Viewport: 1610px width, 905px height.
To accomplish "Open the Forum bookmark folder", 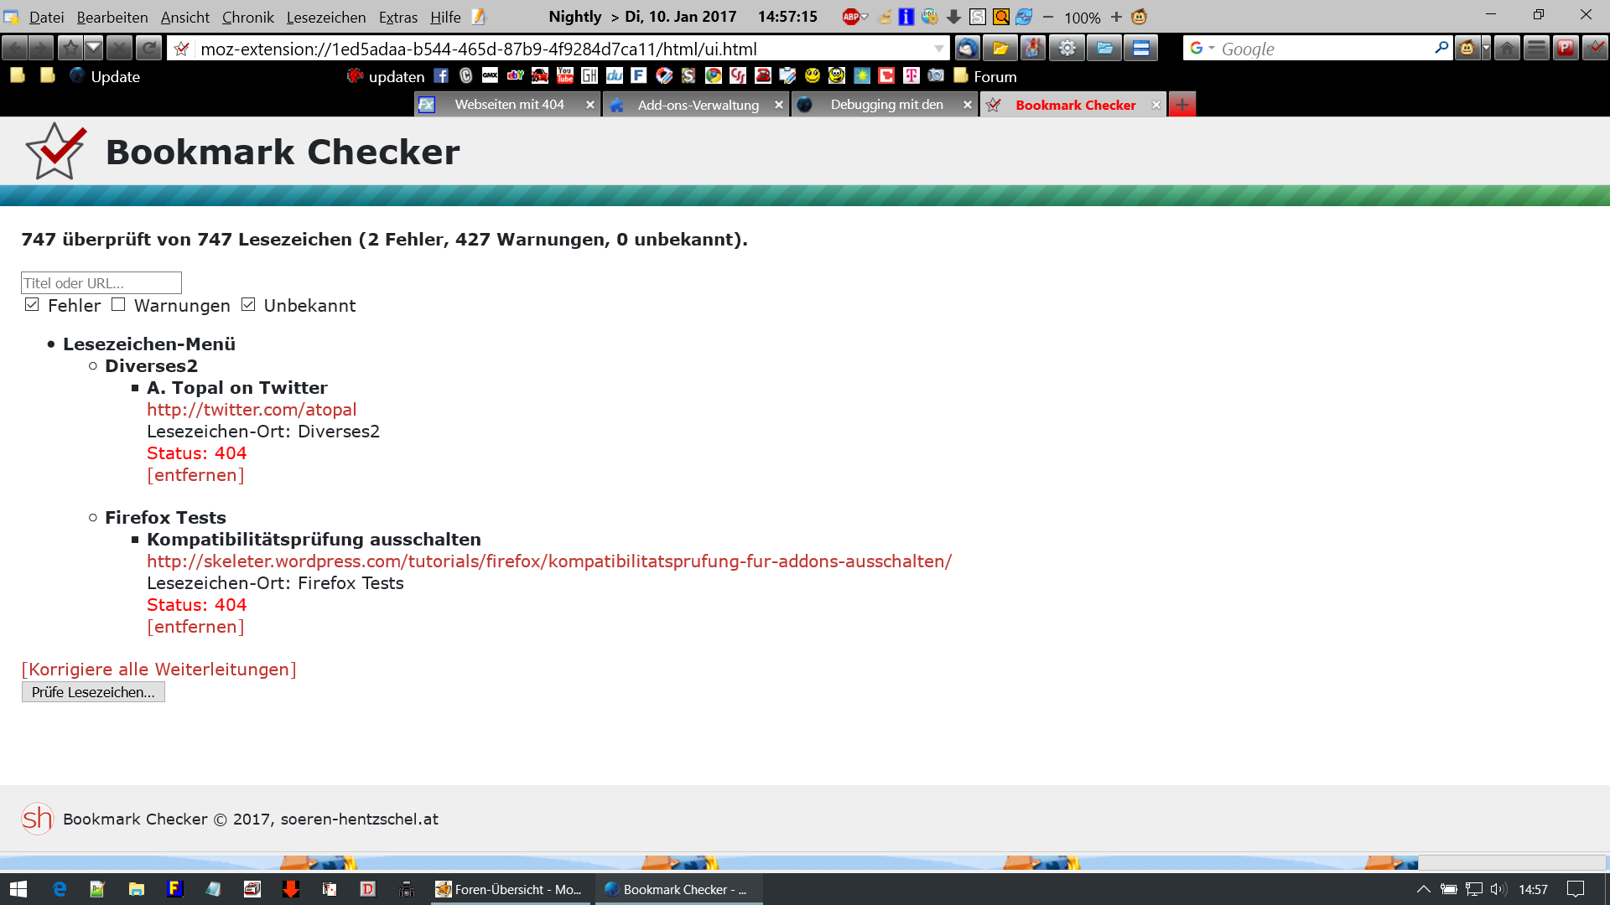I will [x=985, y=76].
